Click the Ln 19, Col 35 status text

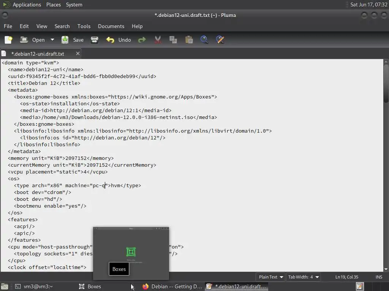tap(346, 277)
